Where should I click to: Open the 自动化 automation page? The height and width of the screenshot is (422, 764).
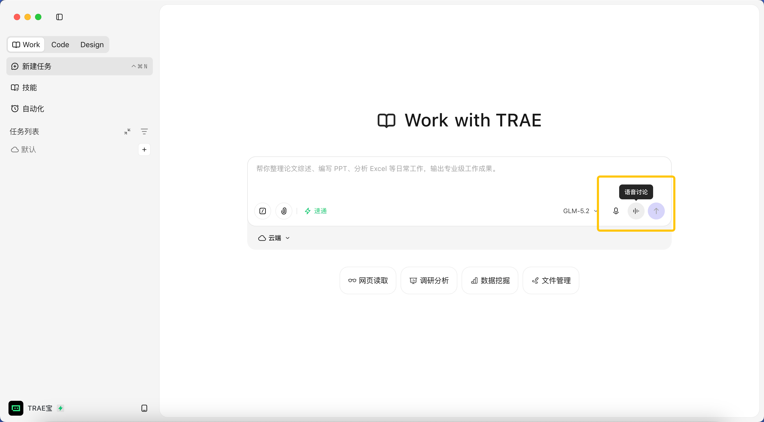pyautogui.click(x=80, y=109)
